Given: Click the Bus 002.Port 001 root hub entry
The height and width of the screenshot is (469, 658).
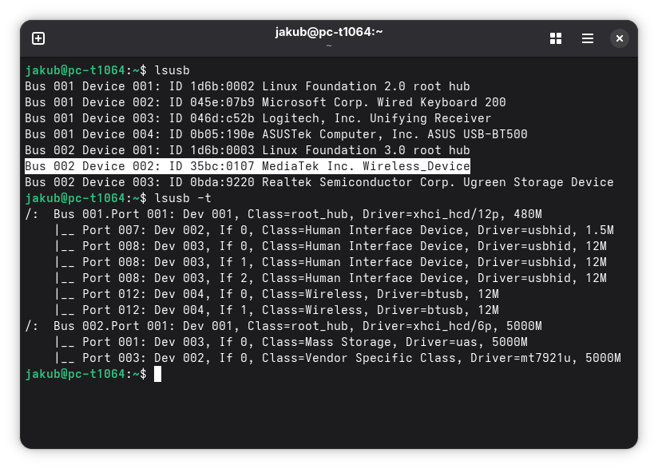Looking at the screenshot, I should 283,326.
